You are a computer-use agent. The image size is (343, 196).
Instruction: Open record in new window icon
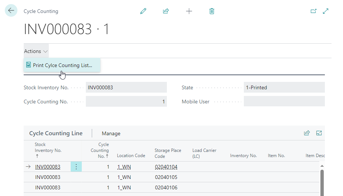[313, 11]
